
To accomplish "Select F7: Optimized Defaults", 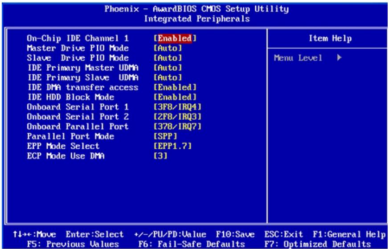I will tap(317, 244).
